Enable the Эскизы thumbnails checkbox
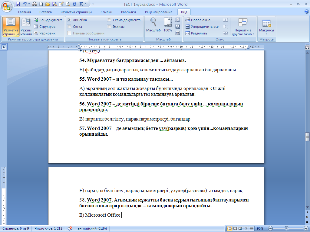This screenshot has width=310, height=232. tap(109, 27)
